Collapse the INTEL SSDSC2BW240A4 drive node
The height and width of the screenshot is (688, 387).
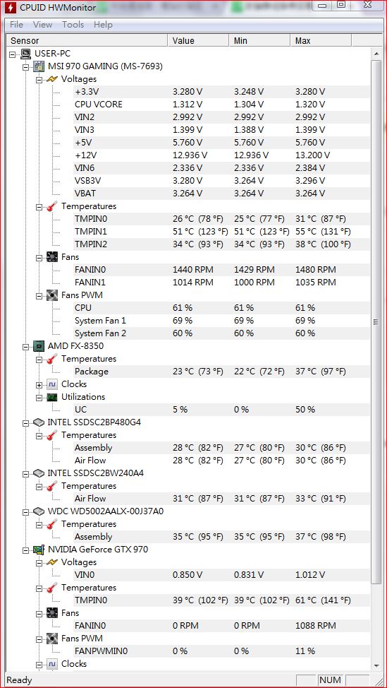coord(26,474)
